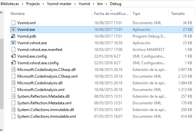Viewport: 195px width, 132px height.
Task: Click the 3.907 KB size value
Action: coord(185,70)
